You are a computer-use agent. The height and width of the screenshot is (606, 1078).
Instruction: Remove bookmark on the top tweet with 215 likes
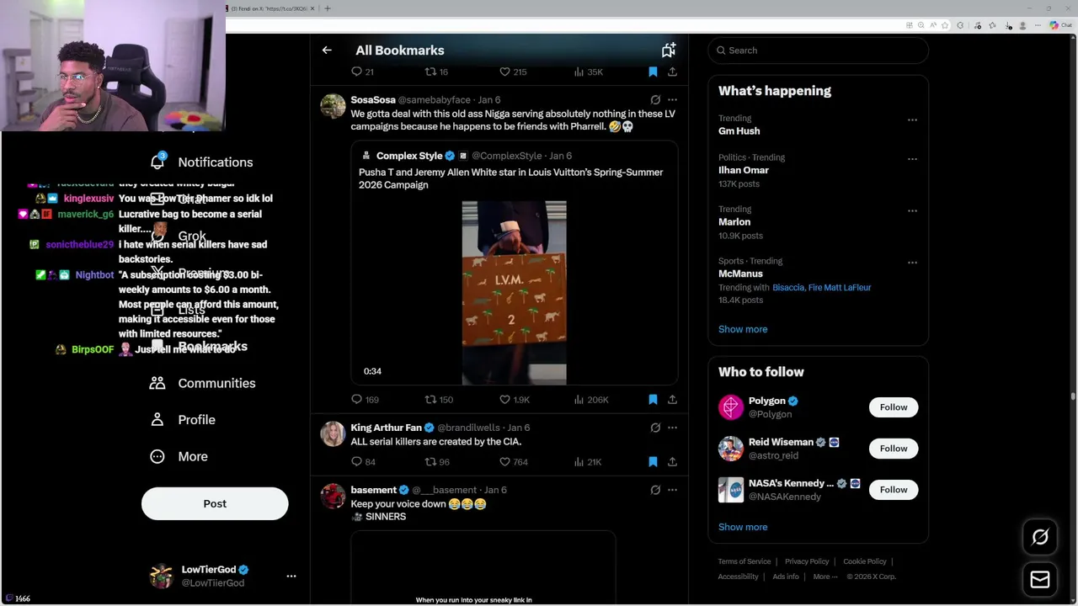point(653,72)
